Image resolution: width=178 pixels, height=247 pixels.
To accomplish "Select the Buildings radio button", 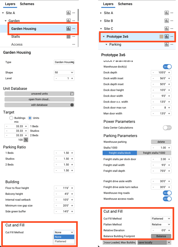I will click(11, 118).
